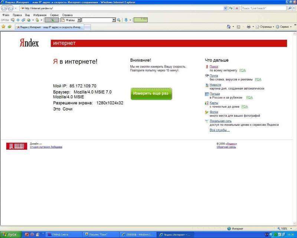Click the пуск Start button

(11, 235)
